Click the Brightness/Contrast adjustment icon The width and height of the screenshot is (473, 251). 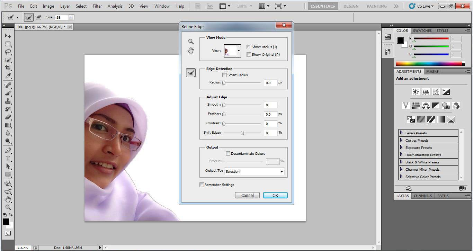[416, 92]
